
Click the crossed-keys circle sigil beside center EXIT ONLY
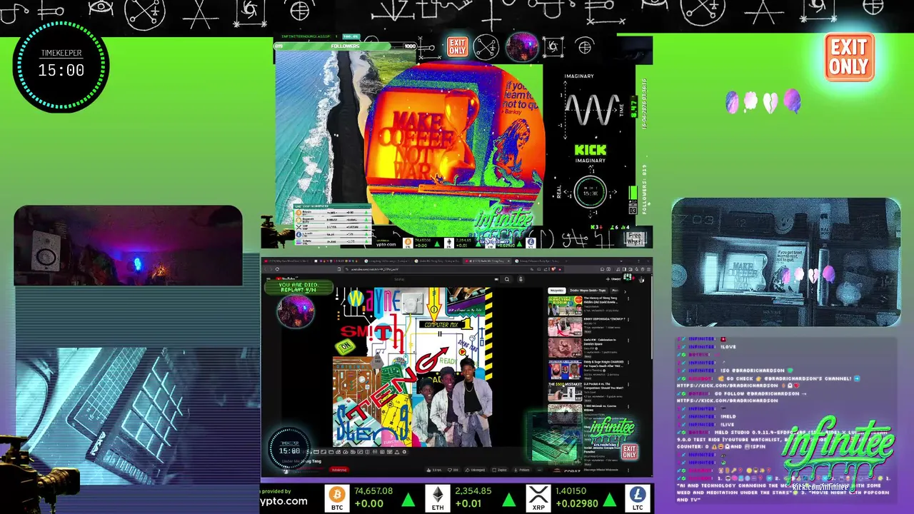point(486,47)
